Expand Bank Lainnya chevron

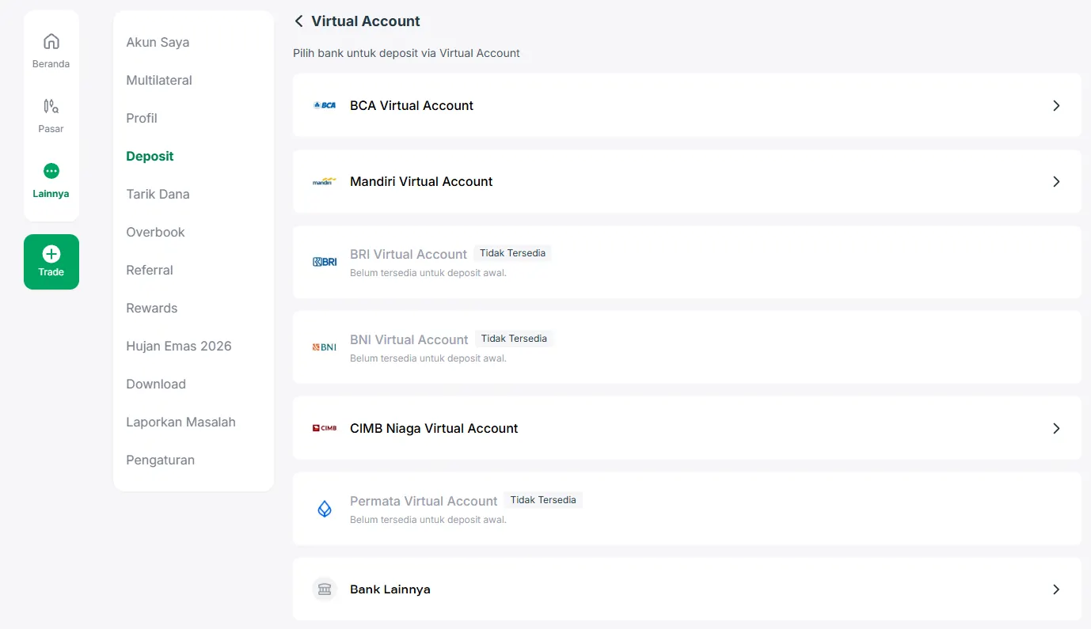tap(1056, 589)
